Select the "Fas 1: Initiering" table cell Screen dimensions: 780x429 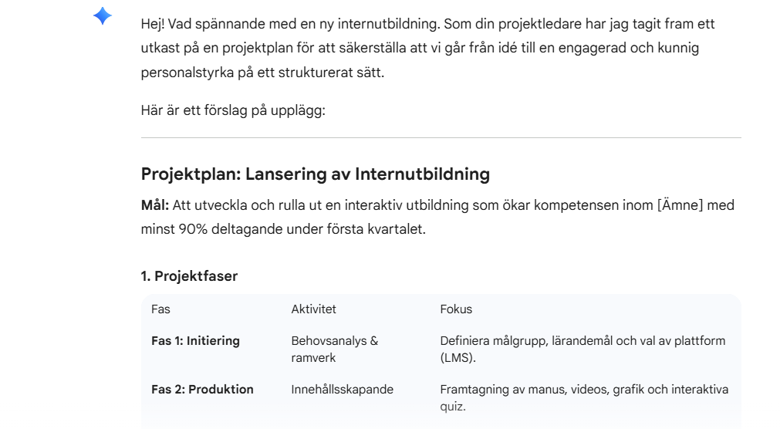point(195,341)
